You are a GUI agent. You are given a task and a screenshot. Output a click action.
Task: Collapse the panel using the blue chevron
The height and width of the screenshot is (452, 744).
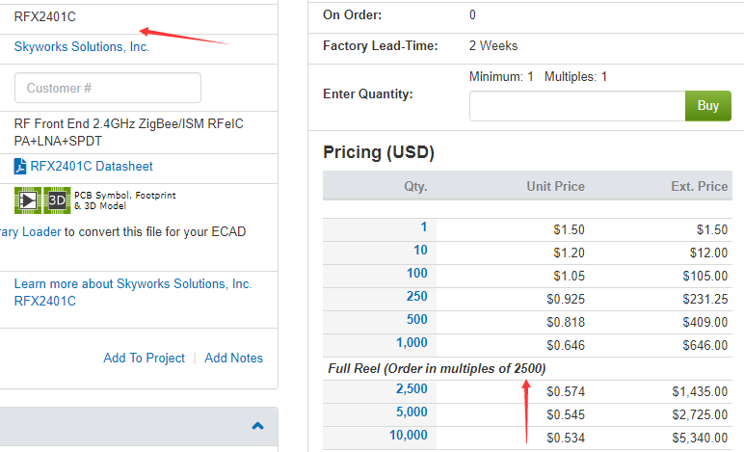[x=257, y=425]
